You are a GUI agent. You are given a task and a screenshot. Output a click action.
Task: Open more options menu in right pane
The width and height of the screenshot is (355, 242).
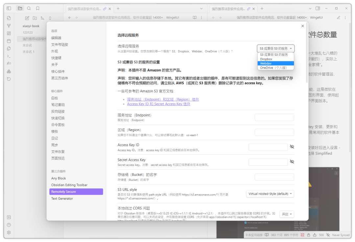345,17
